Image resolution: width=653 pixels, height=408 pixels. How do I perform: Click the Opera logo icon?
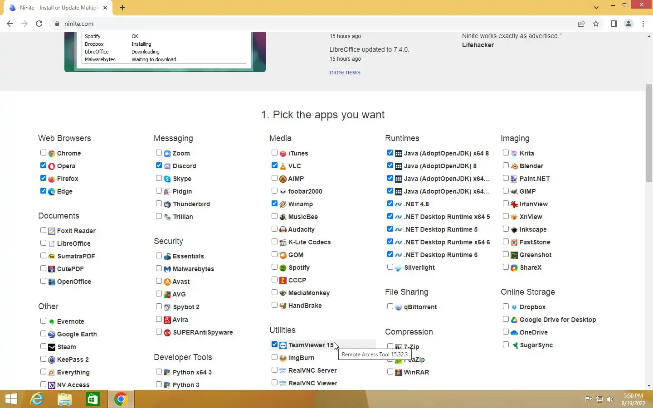52,166
